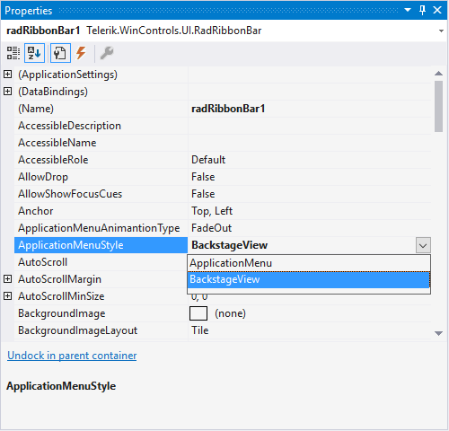Select the ApplicationMenuStyle property name
449x431 pixels.
coord(101,245)
